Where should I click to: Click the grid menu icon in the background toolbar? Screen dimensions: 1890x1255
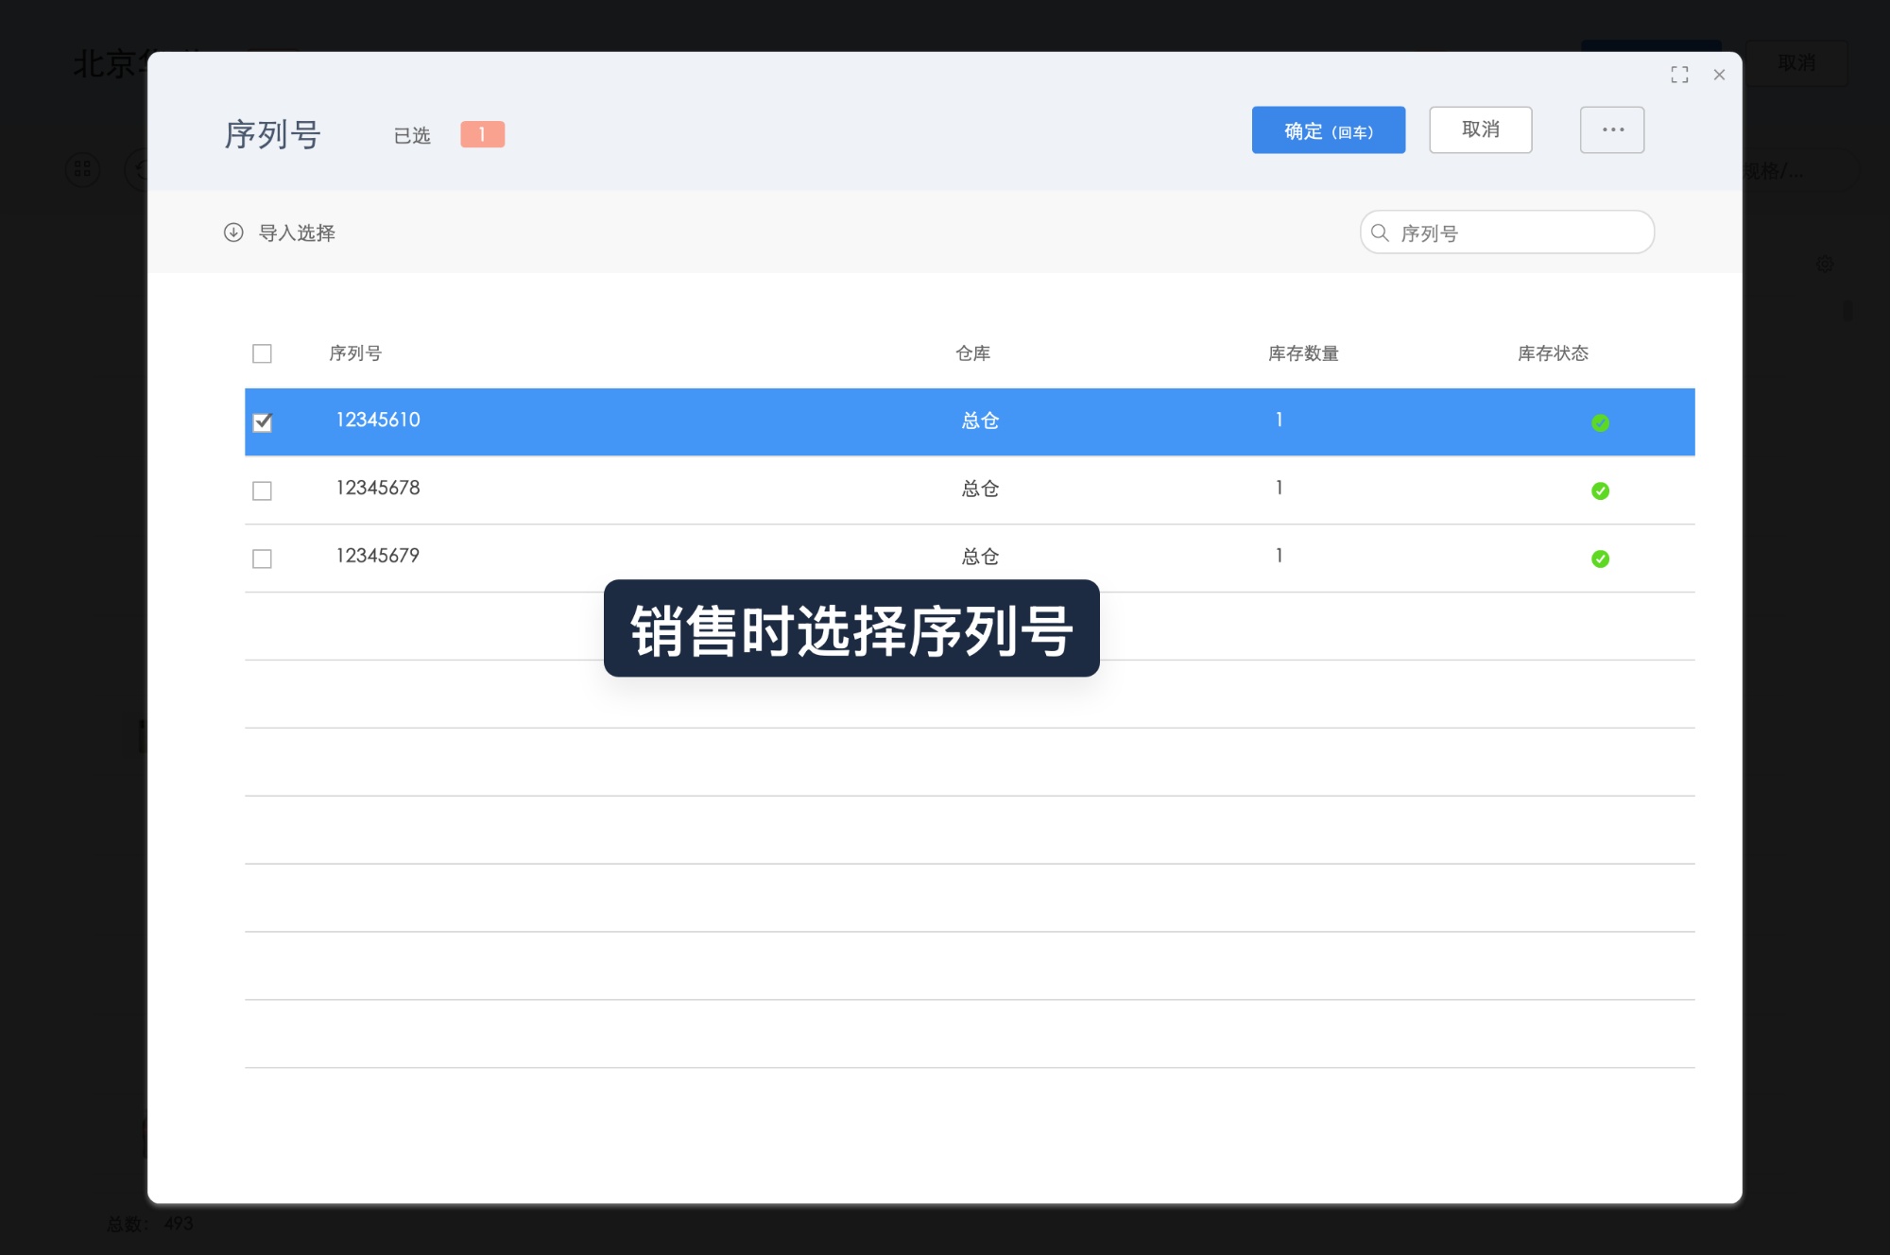82,169
